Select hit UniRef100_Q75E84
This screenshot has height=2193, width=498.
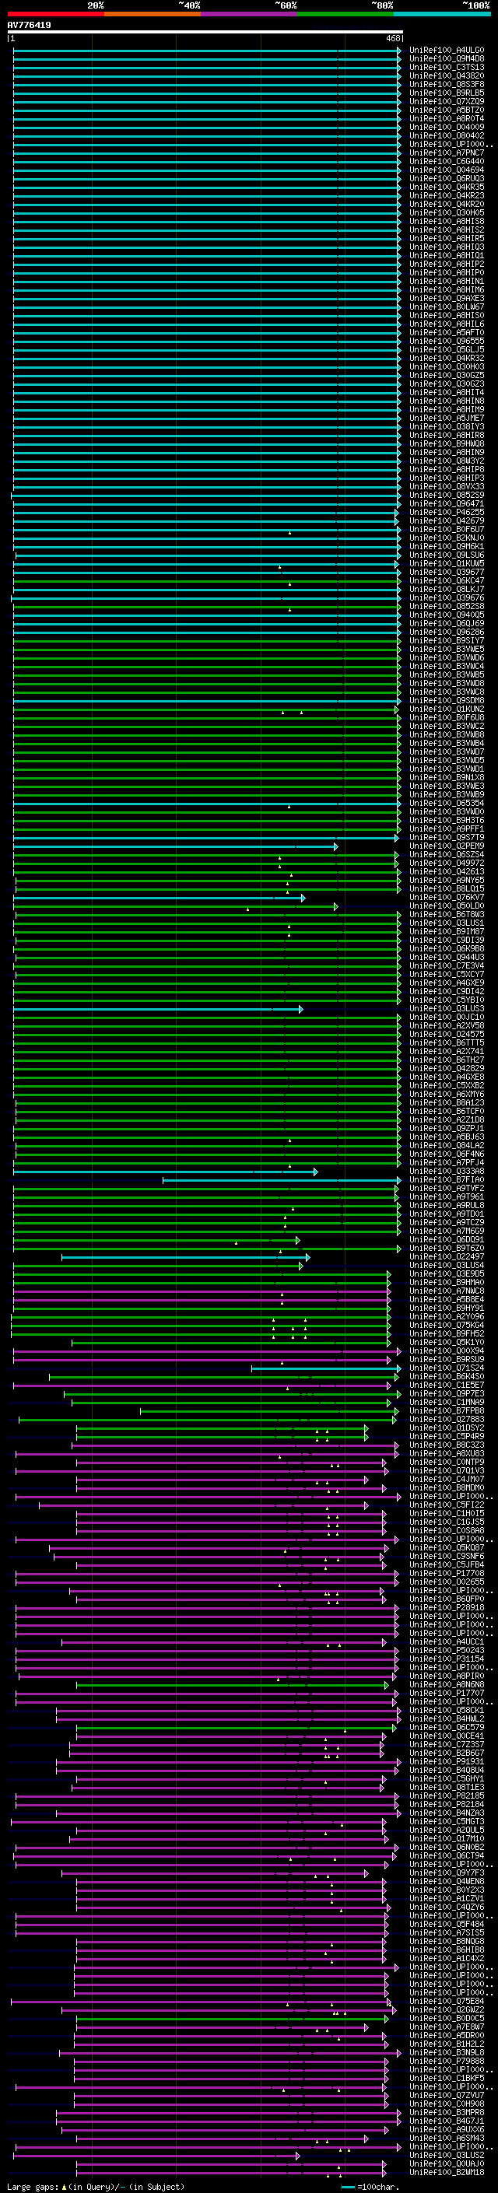(x=447, y=2002)
